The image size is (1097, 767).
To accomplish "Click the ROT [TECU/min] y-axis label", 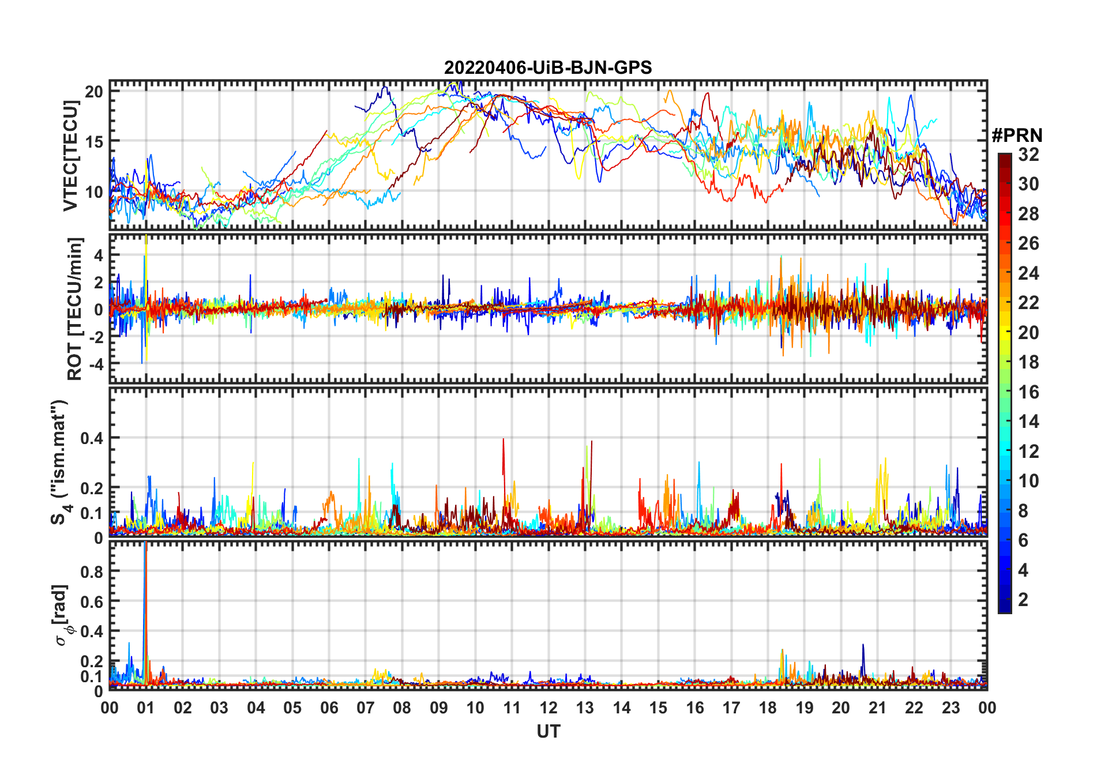I will pos(75,309).
